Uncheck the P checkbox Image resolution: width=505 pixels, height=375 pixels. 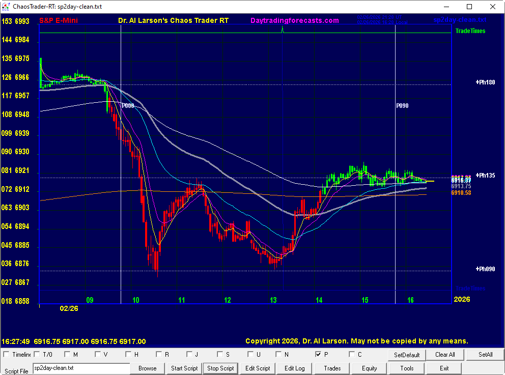click(318, 355)
